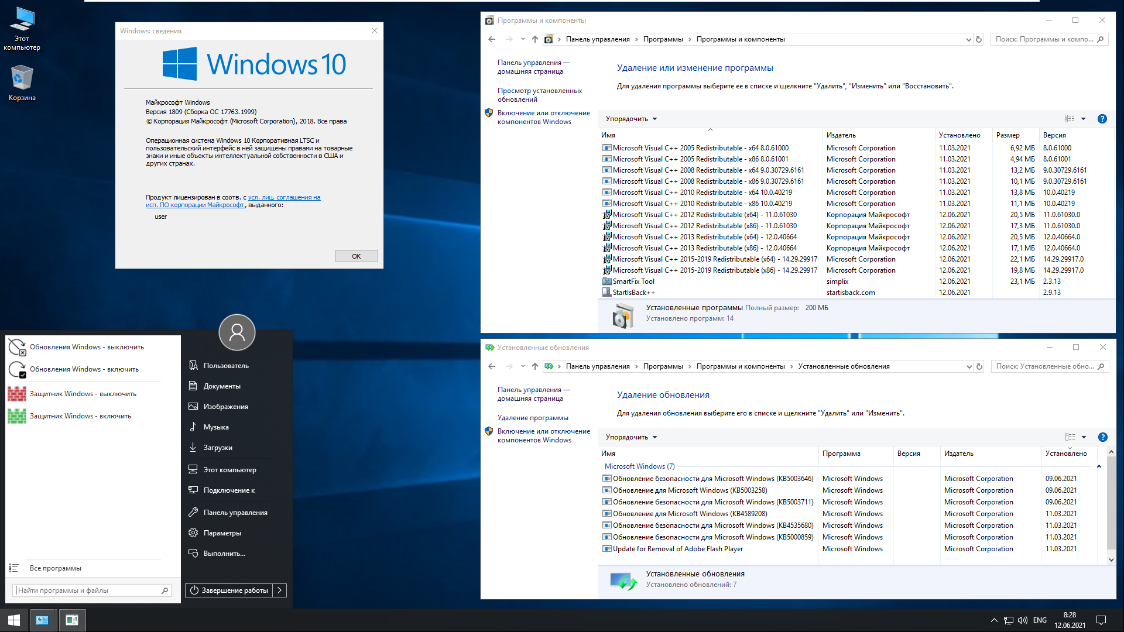
Task: Open the volume icon in system tray
Action: point(1022,620)
